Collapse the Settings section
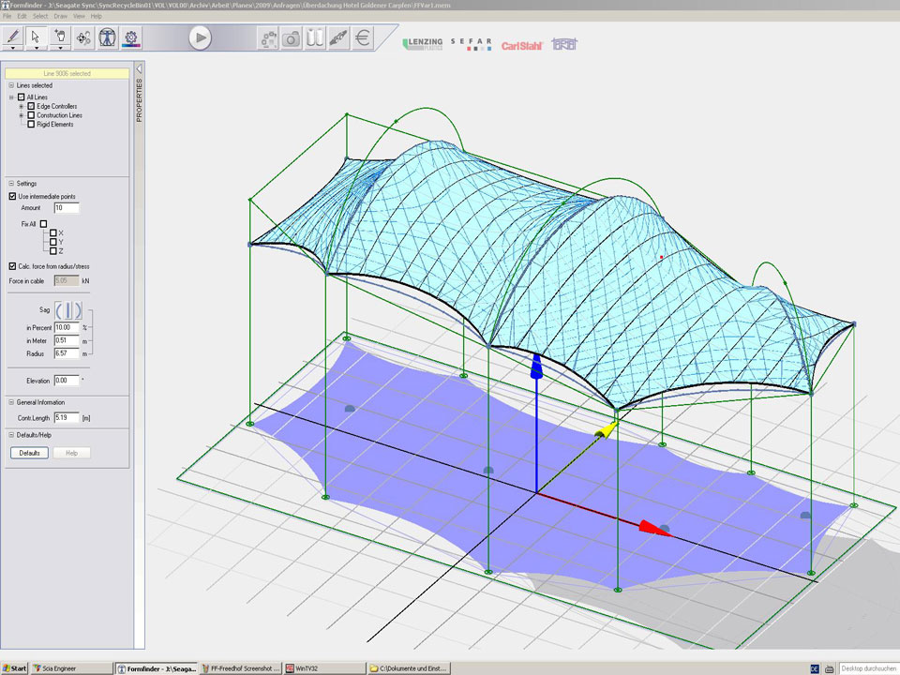Screen dimensions: 900x675 coord(10,183)
